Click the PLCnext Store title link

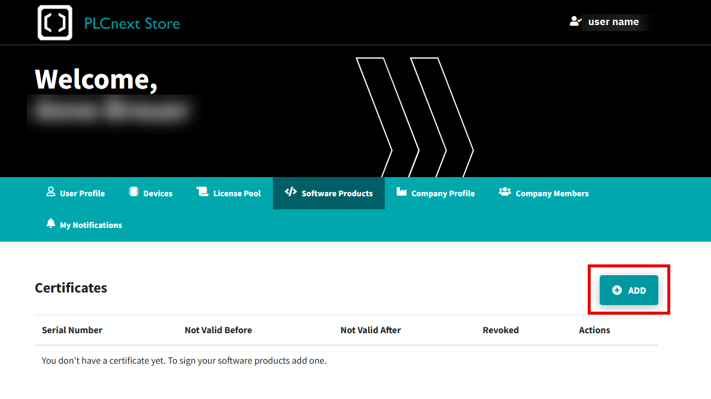point(132,23)
